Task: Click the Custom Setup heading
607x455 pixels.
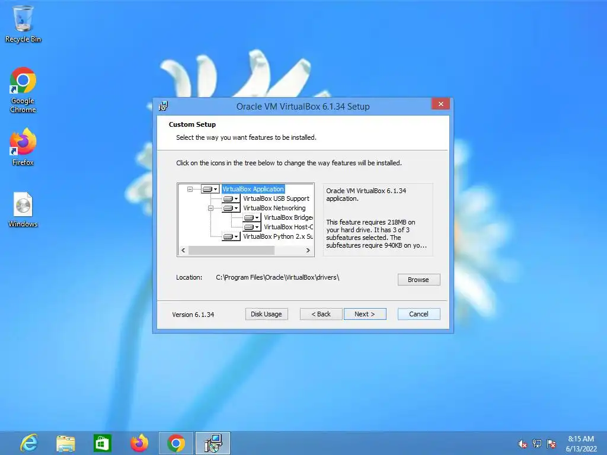Action: click(x=192, y=124)
